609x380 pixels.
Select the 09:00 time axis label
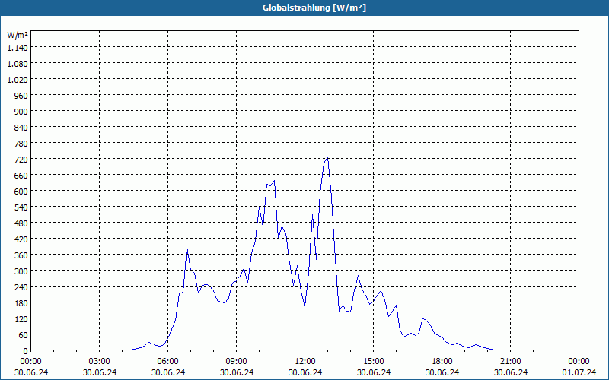point(236,362)
